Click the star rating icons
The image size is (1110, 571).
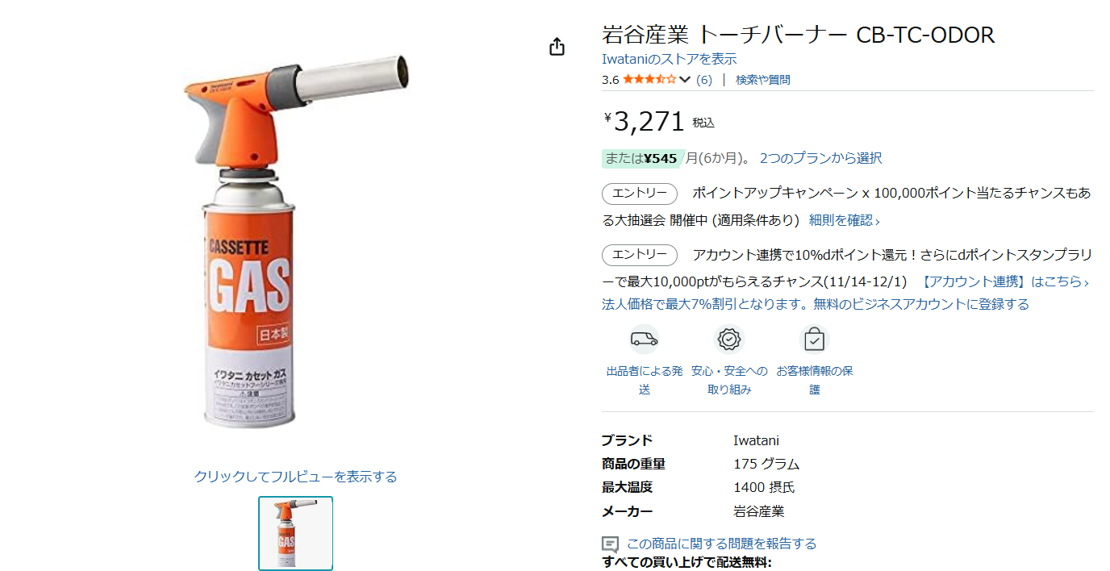(649, 79)
